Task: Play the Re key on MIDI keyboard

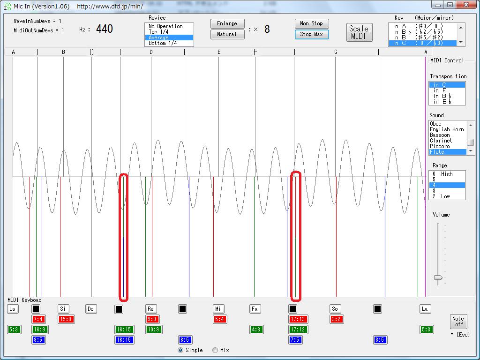Action: 150,308
